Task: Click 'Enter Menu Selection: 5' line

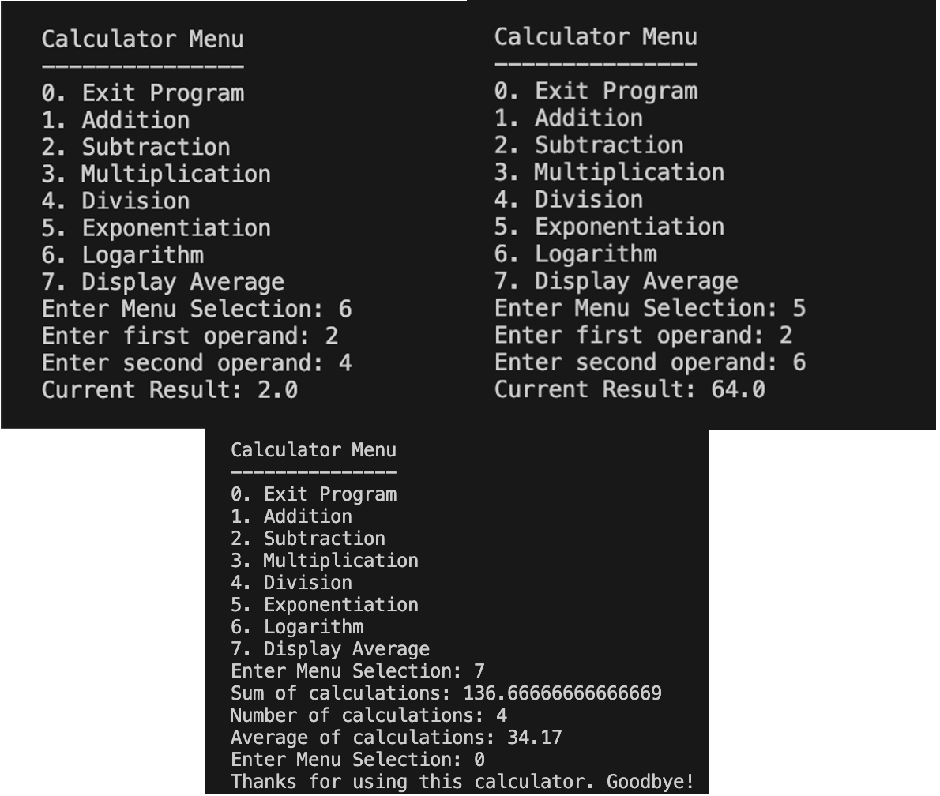Action: tap(650, 309)
